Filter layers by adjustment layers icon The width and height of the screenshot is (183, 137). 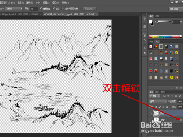coord(168,96)
